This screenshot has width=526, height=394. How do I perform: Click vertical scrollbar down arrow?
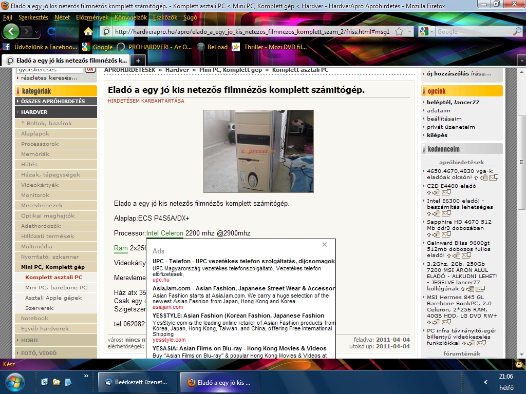tap(522, 354)
